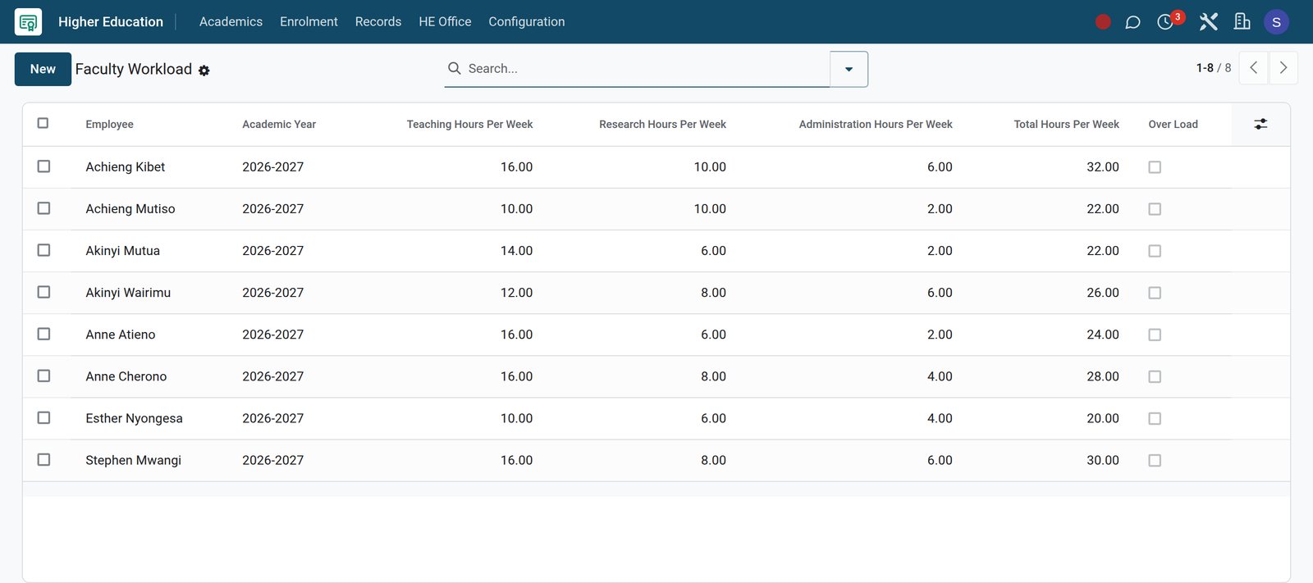Screen dimensions: 1313x583
Task: Click the 1-8 / 8 pager counter
Action: click(1214, 68)
